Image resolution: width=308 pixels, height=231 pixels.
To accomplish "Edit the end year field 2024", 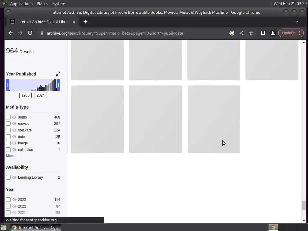I will coord(41,95).
